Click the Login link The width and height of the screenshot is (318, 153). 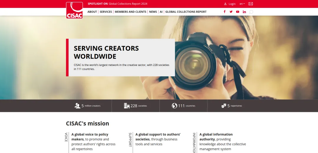click(230, 4)
